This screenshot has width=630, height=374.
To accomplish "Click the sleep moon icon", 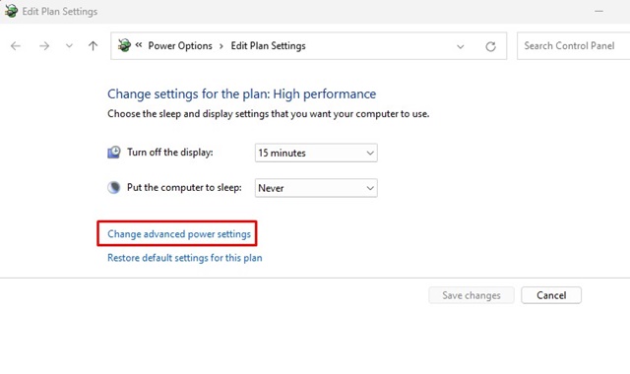I will click(114, 188).
